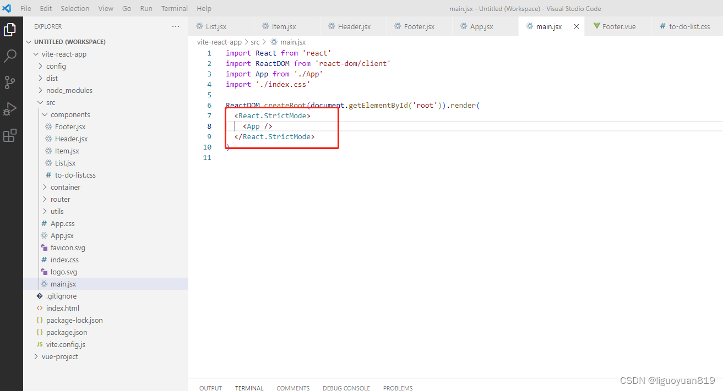Image resolution: width=723 pixels, height=391 pixels.
Task: Open the Run and Debug view icon
Action: (10, 109)
